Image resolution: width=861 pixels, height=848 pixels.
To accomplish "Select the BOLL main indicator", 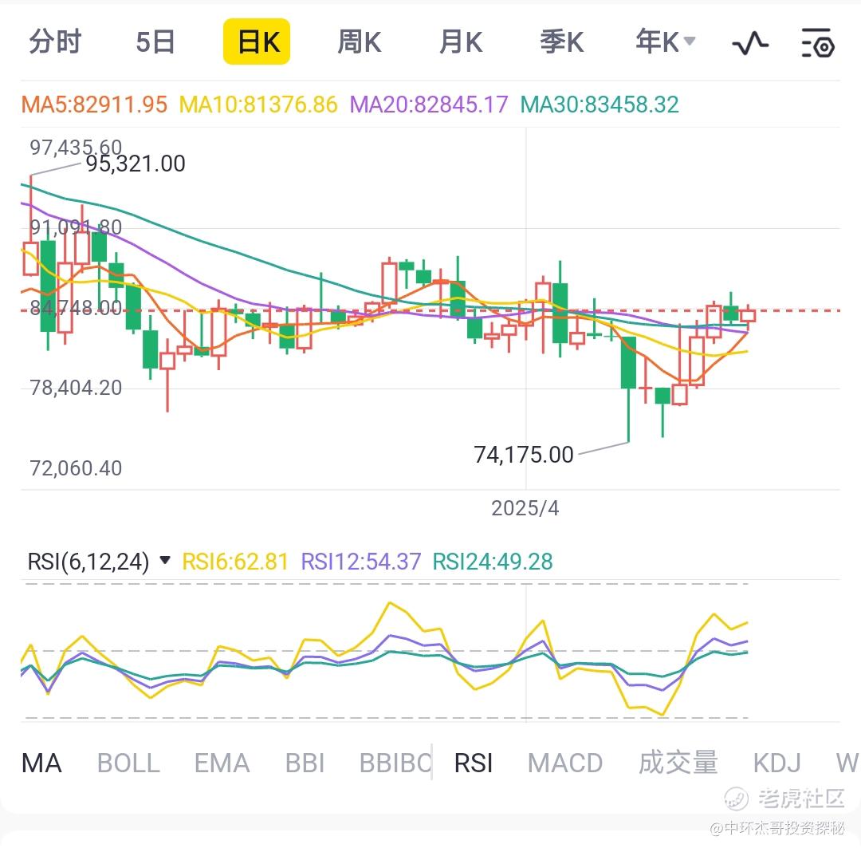I will (128, 763).
